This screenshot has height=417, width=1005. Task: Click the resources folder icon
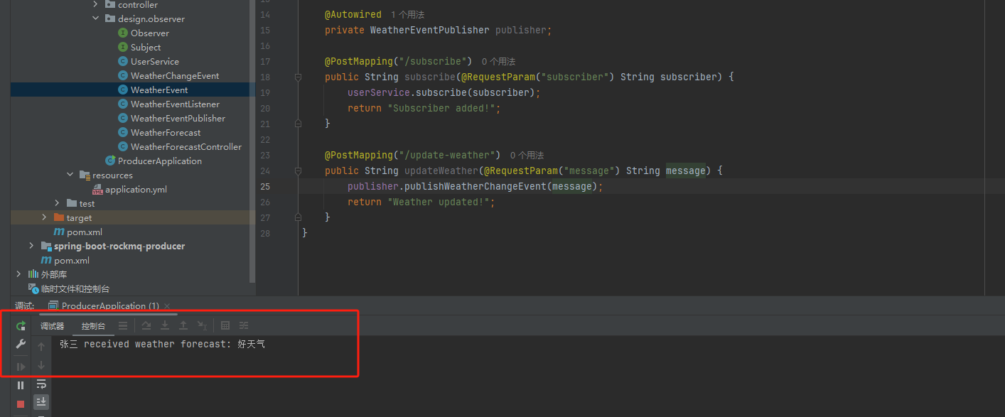85,175
